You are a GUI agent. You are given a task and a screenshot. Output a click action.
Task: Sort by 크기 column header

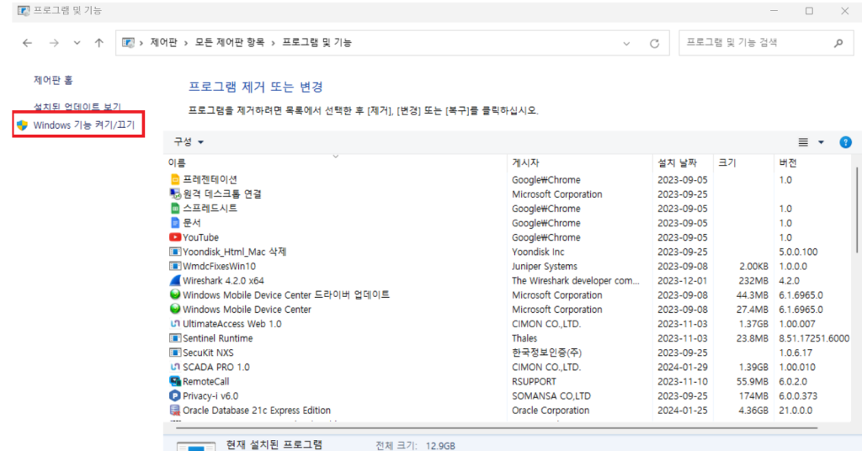726,163
